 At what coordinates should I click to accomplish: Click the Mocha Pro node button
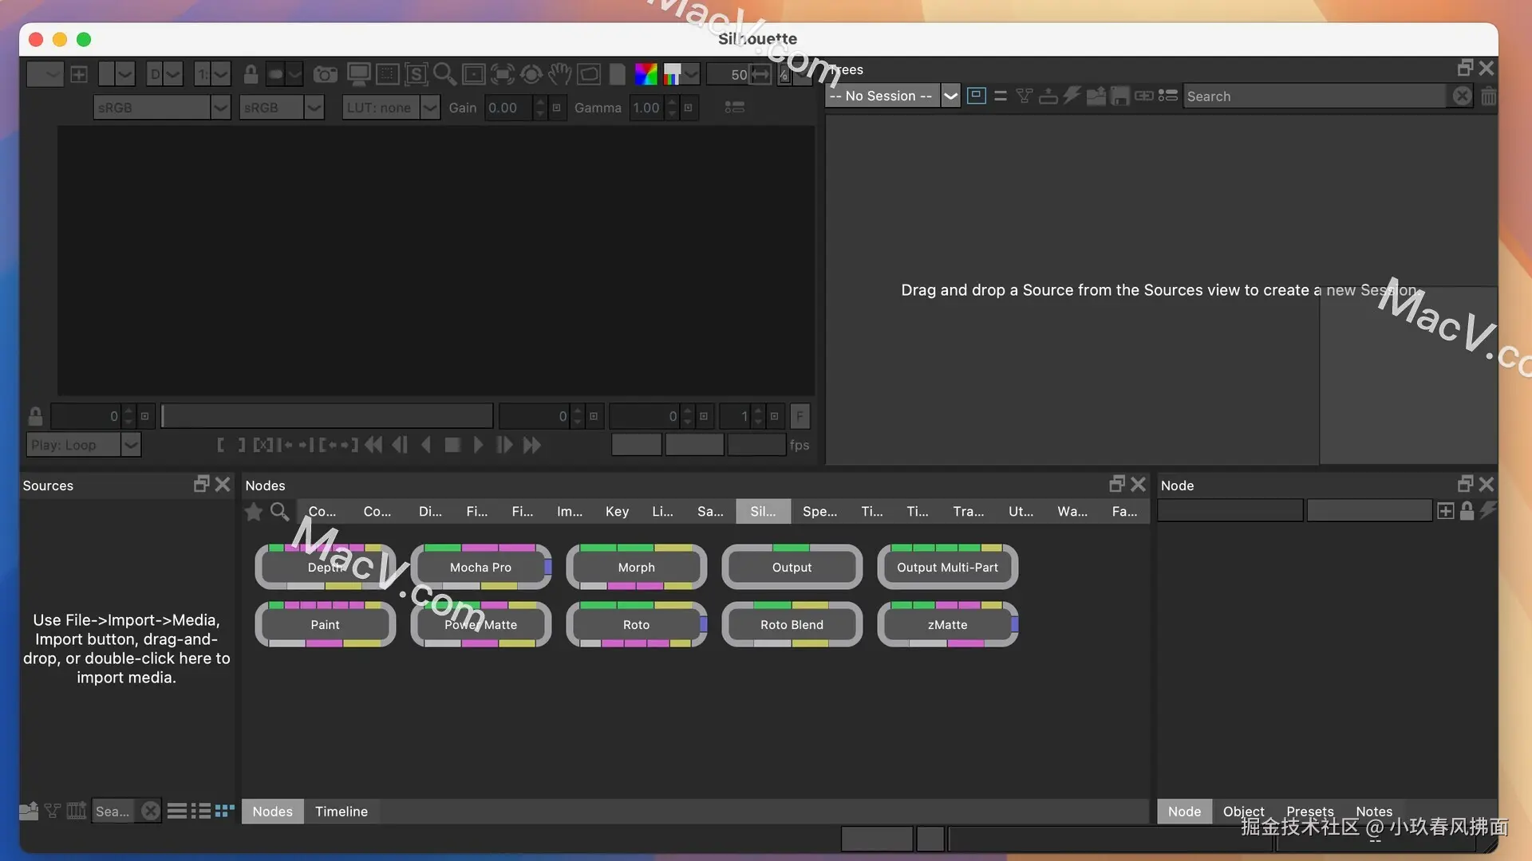click(x=480, y=568)
